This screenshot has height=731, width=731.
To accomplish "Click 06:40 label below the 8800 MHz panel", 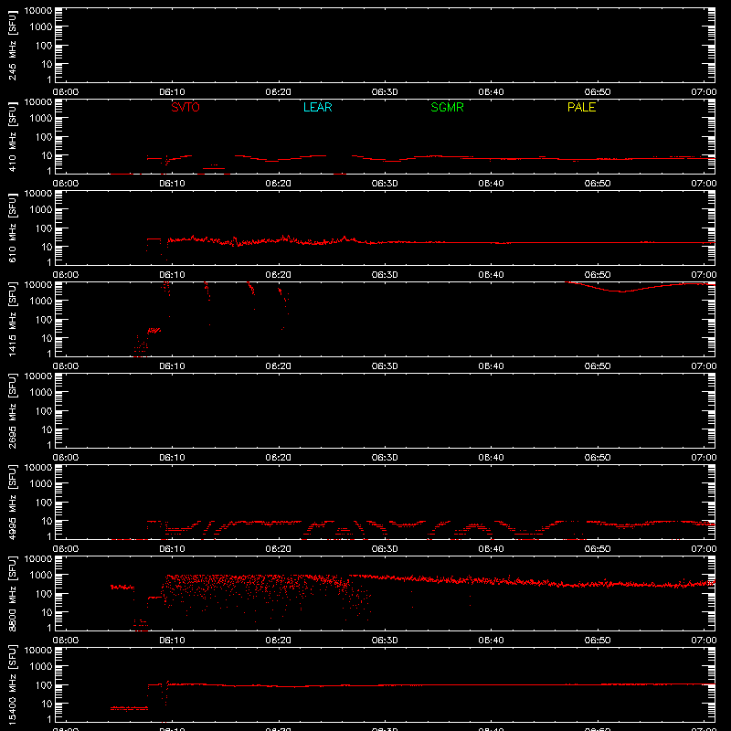I will point(491,641).
